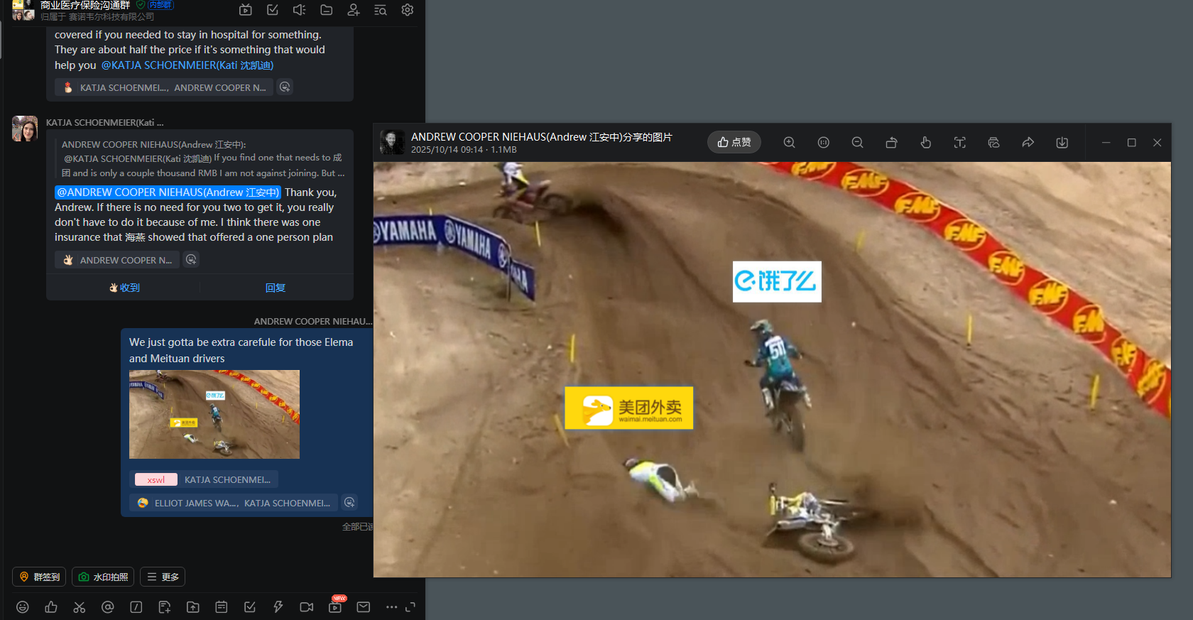Rotate the image in the viewer
1193x620 pixels.
coord(891,143)
